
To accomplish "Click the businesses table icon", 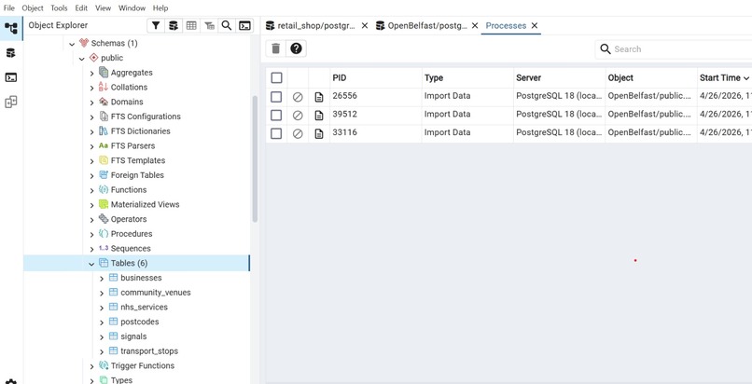I will click(113, 277).
